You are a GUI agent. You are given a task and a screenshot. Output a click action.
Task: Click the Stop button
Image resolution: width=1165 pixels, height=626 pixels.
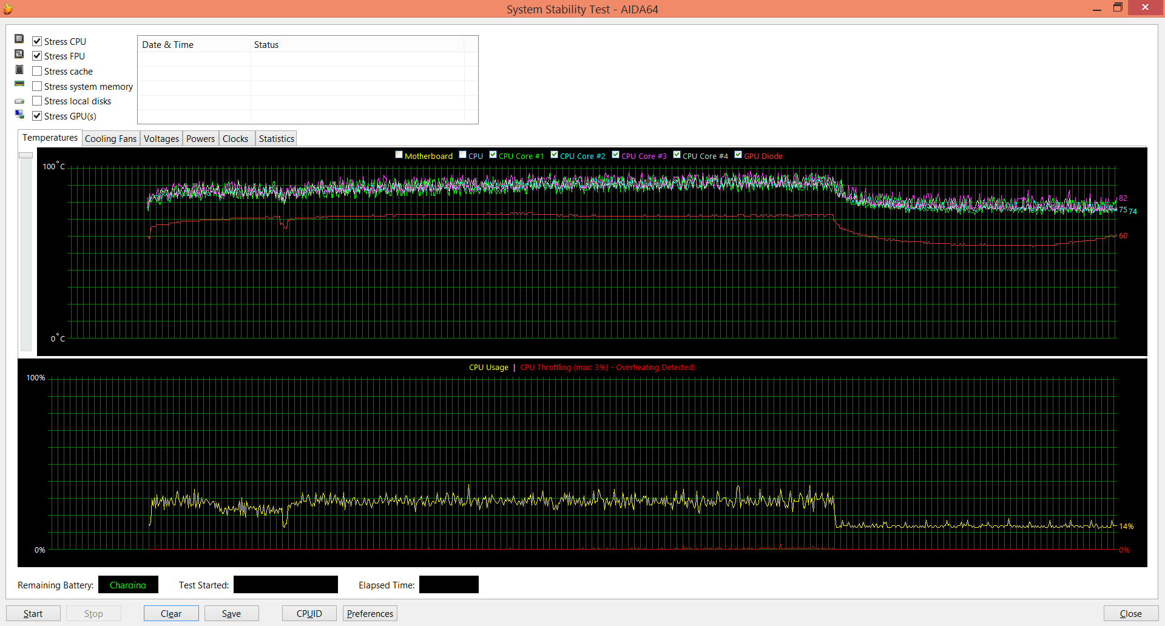click(x=93, y=613)
